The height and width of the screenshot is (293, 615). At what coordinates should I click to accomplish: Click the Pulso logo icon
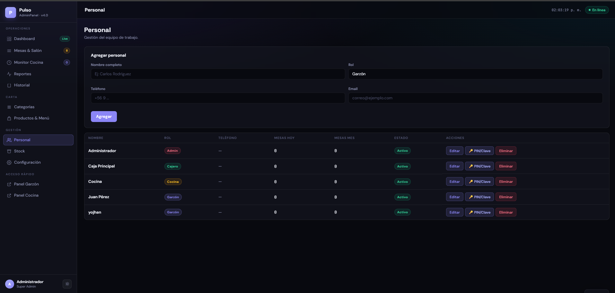click(x=11, y=12)
